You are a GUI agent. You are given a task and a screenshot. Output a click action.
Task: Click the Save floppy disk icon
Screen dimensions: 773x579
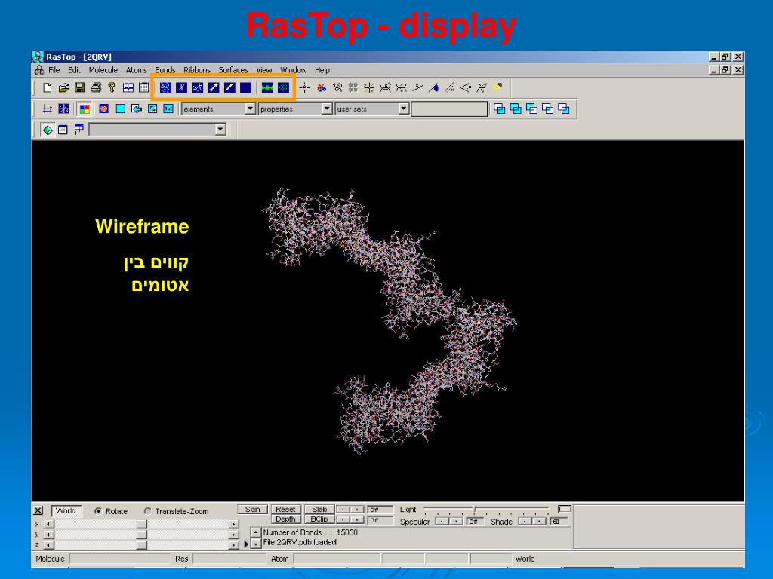(79, 88)
